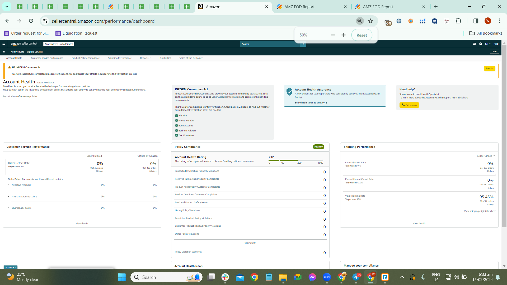Open the Negative feedback metric link
507x285 pixels.
[21, 185]
